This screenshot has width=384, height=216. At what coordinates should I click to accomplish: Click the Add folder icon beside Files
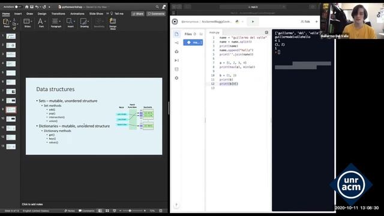point(201,34)
